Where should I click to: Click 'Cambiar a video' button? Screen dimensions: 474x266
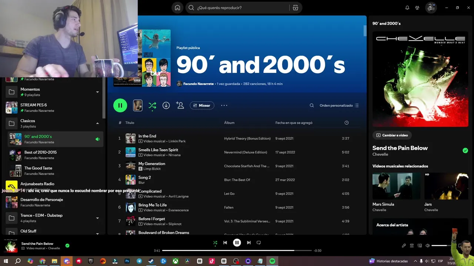(392, 135)
